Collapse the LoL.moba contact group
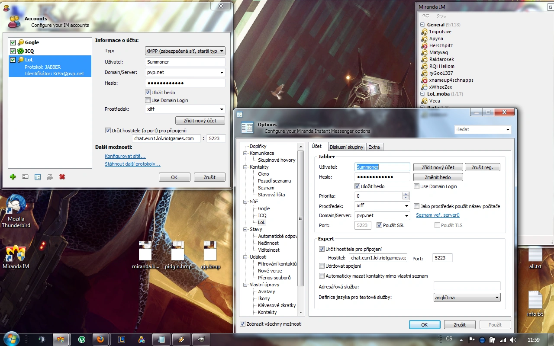The image size is (554, 346). click(423, 94)
